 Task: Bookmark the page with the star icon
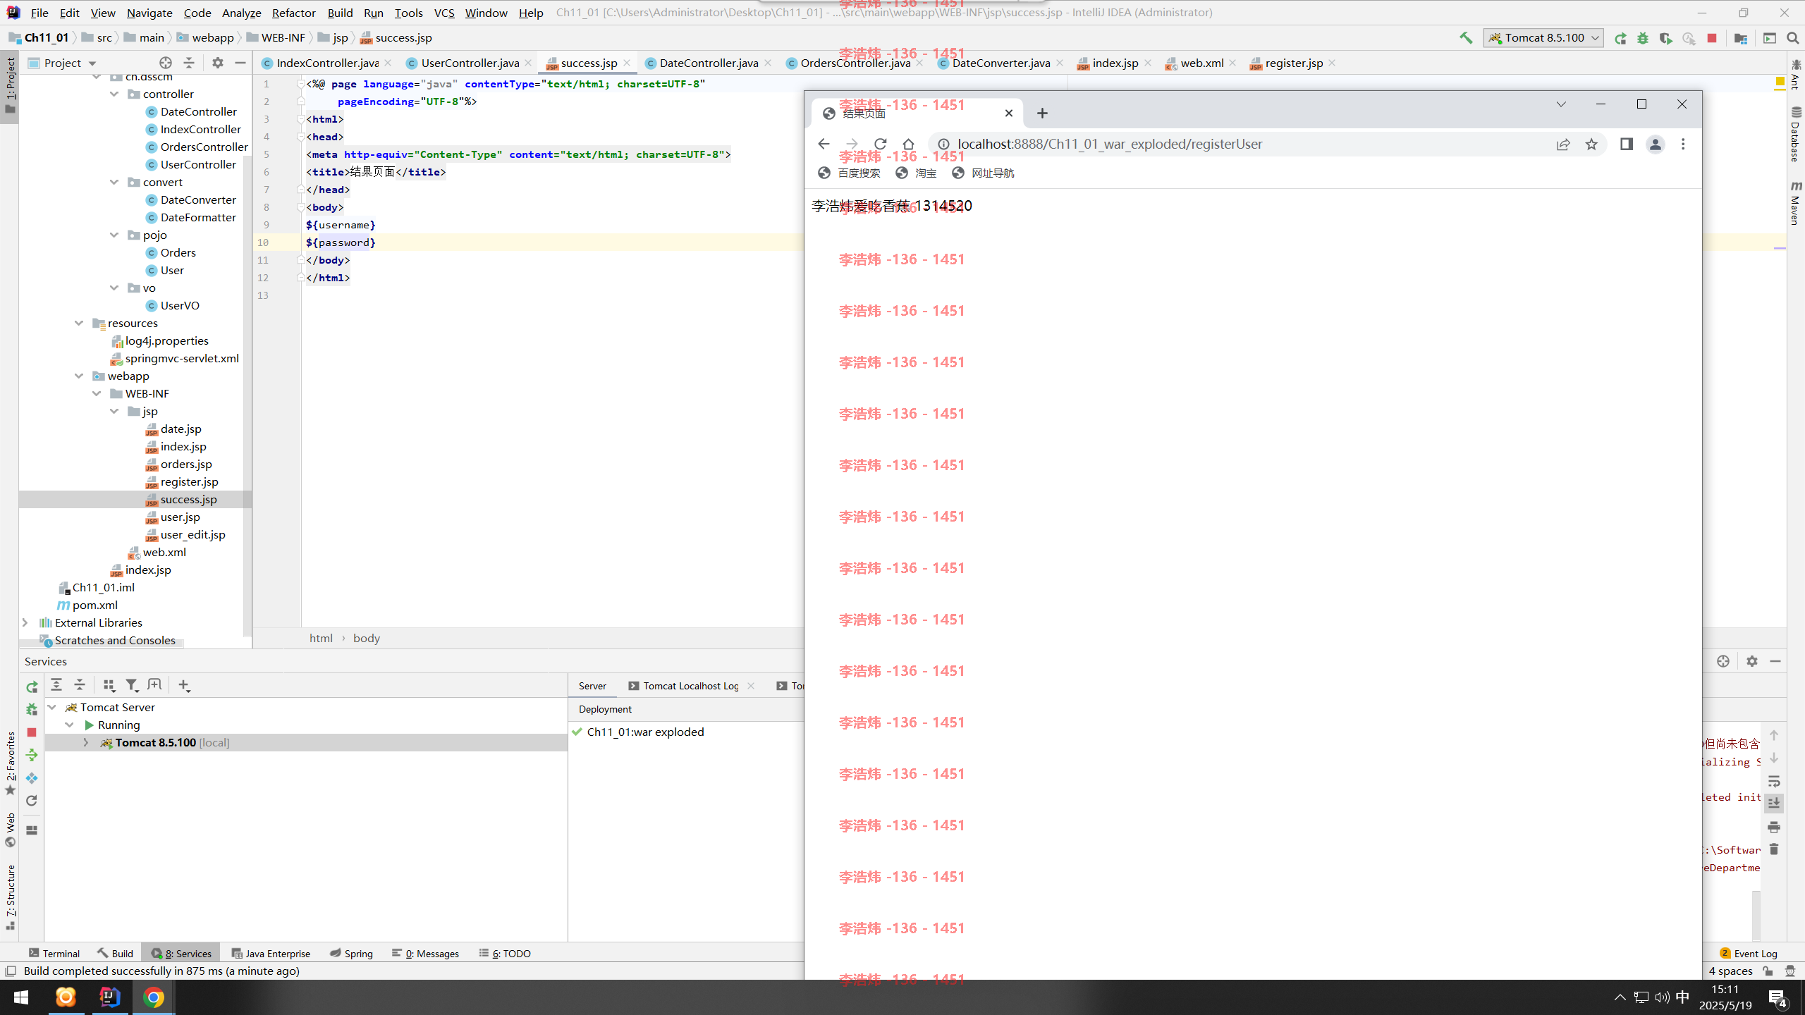[x=1591, y=144]
